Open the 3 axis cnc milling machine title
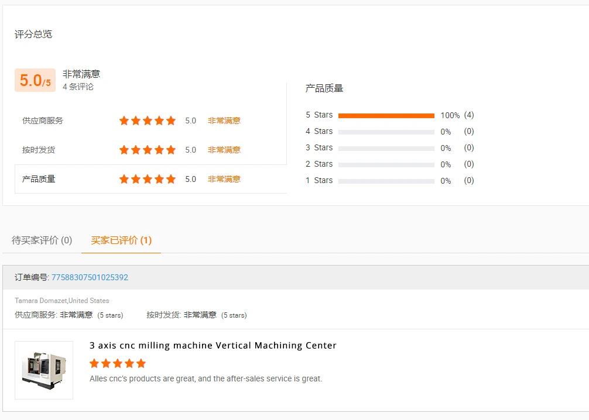This screenshot has width=589, height=420. point(213,345)
